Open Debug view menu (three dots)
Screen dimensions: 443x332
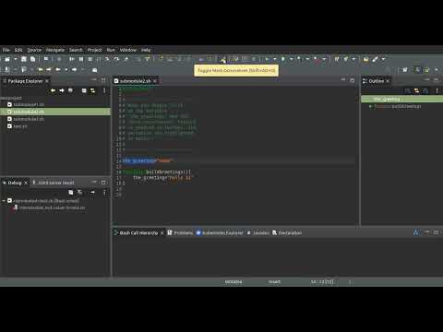104,193
